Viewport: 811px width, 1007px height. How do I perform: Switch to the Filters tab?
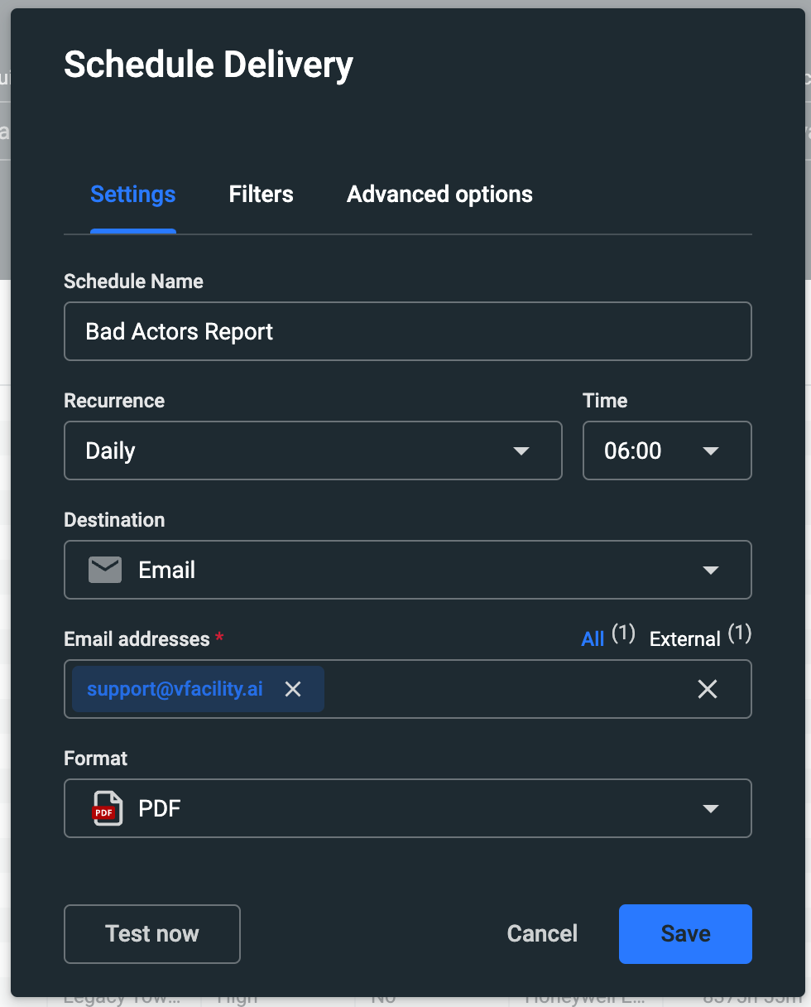click(261, 195)
